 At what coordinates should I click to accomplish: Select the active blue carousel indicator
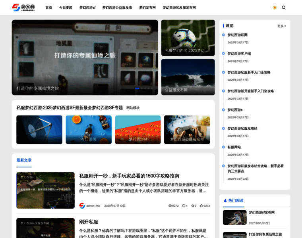[137, 88]
